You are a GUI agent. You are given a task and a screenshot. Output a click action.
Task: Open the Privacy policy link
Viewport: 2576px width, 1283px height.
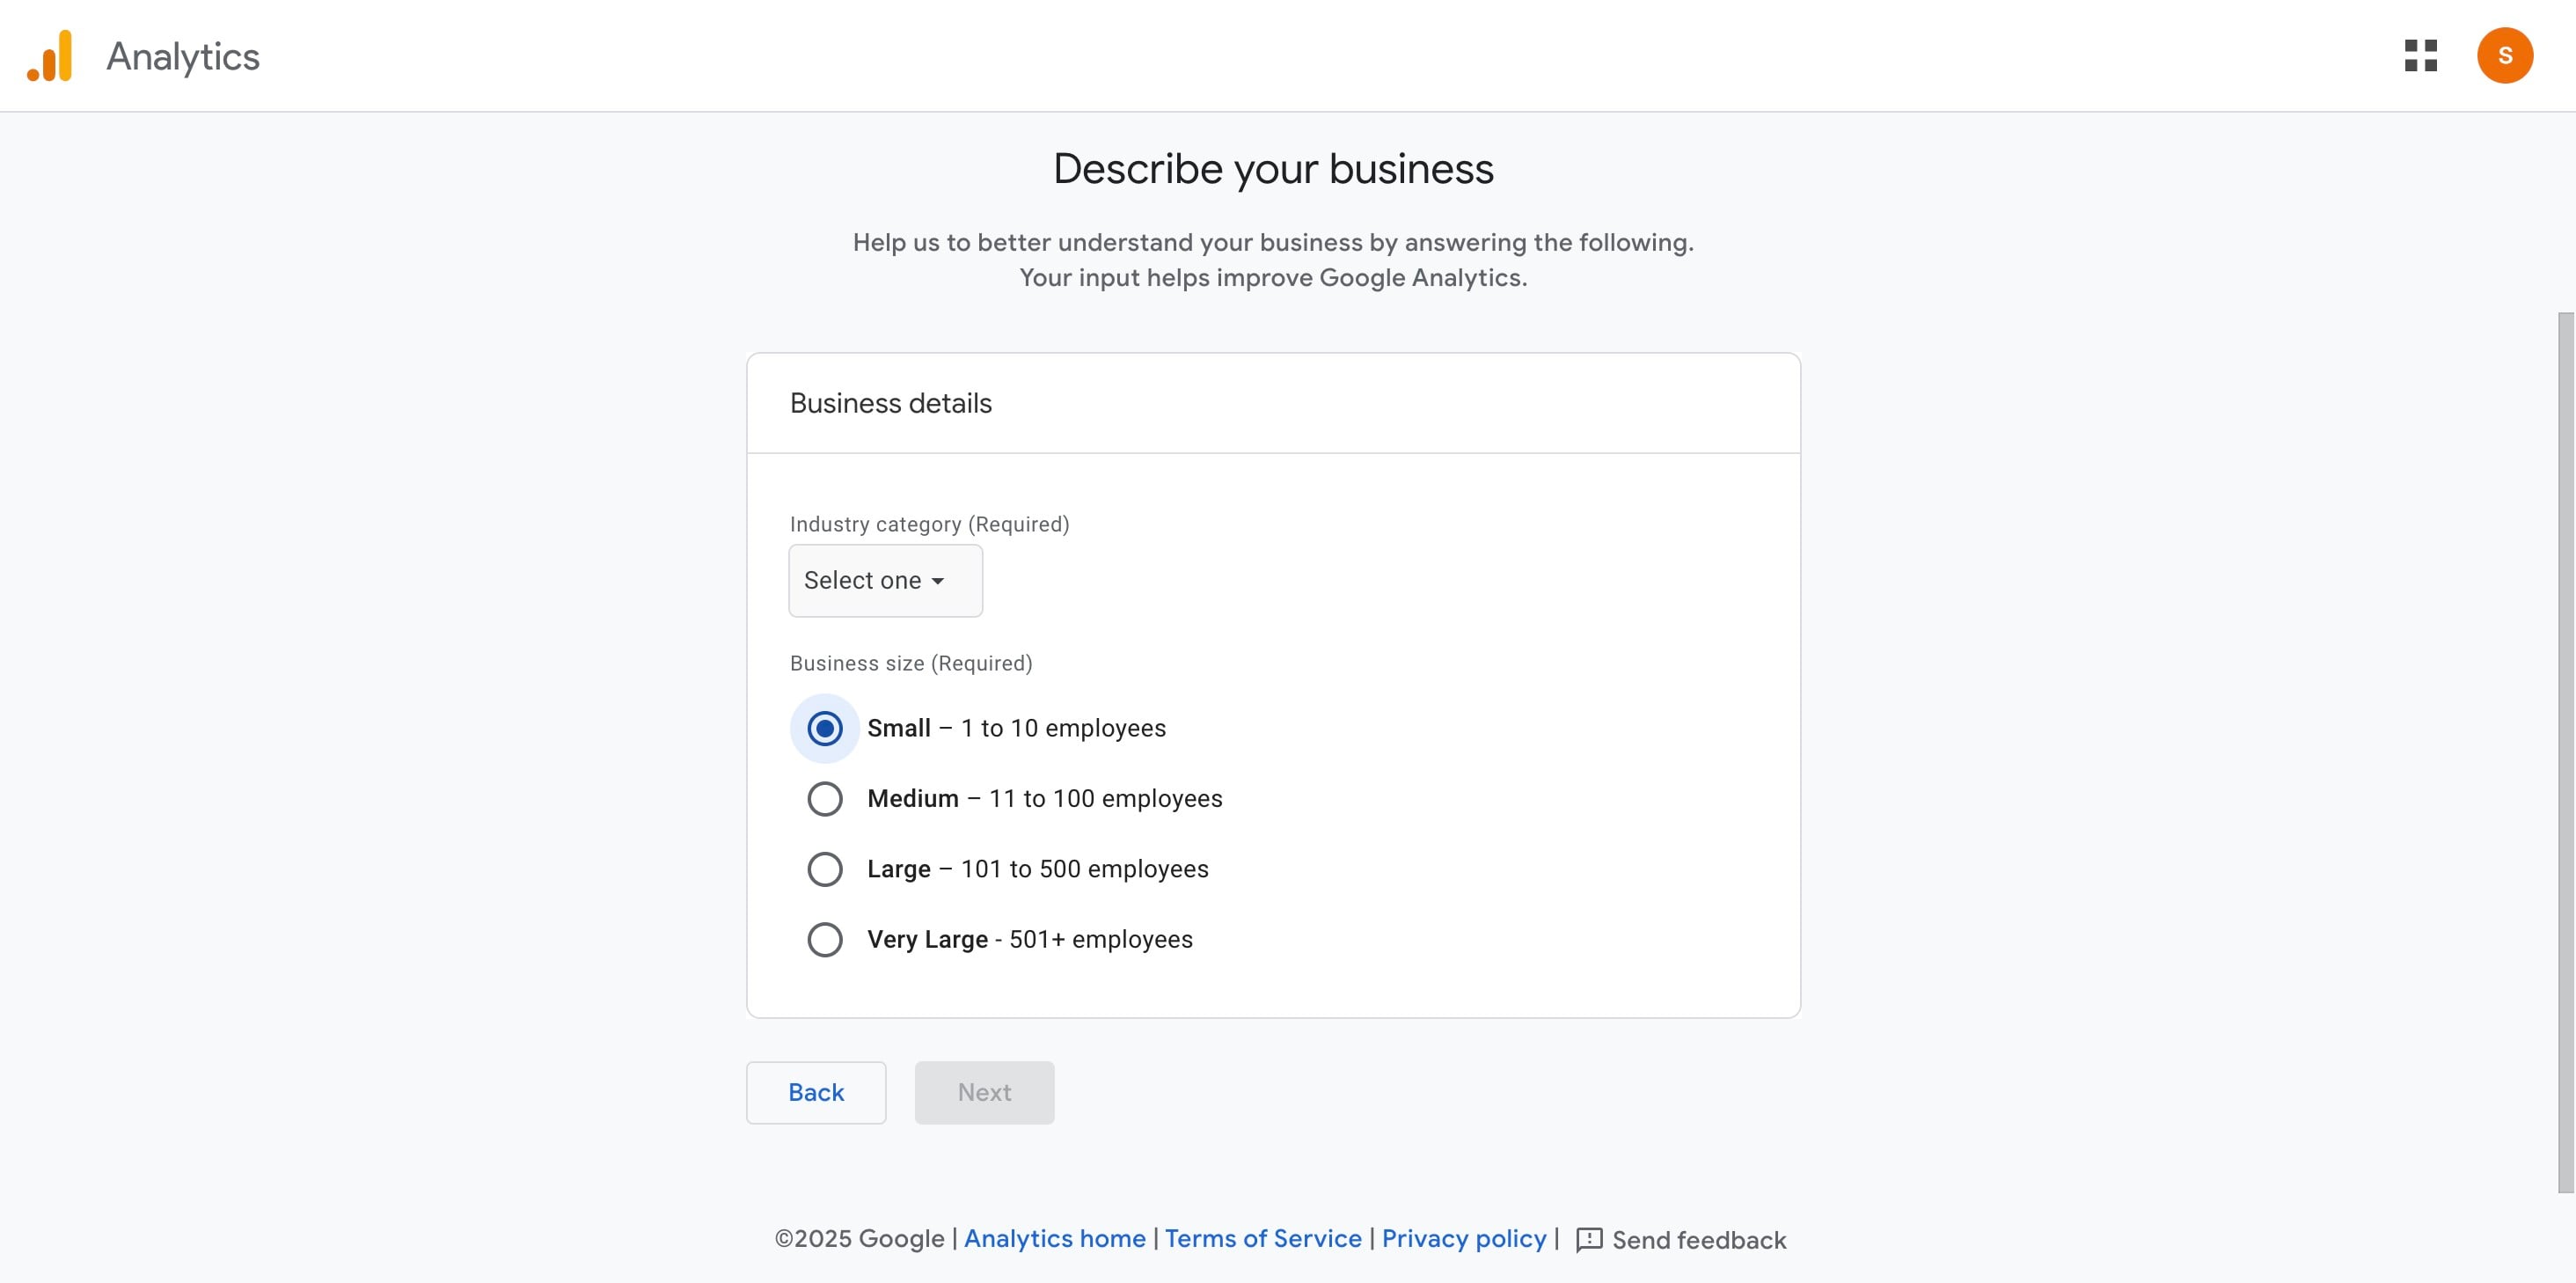click(1464, 1239)
